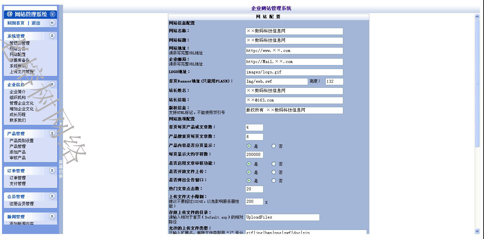Viewport: 484px width, 239px height.
Task: Click the 屏幕切换 sidebar toggle strip
Action: coord(61,169)
